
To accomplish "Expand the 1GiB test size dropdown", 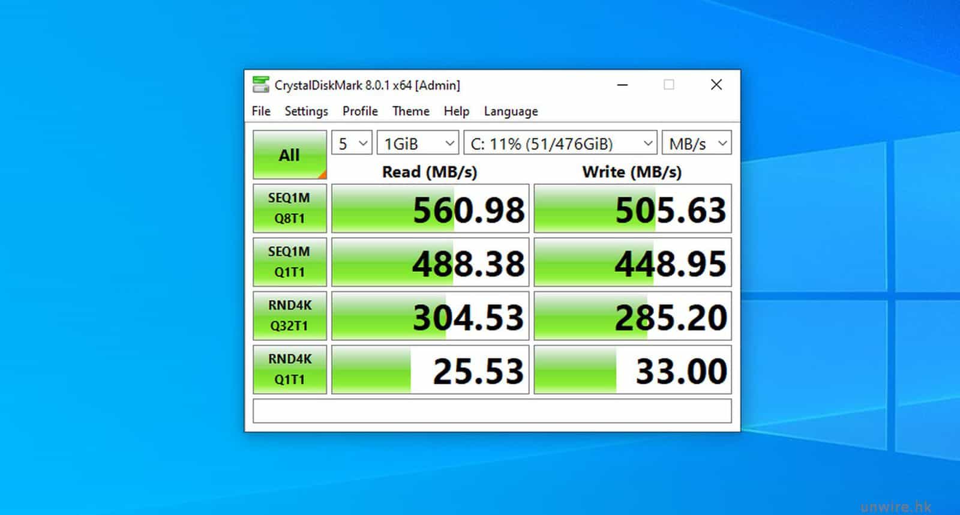I will pyautogui.click(x=418, y=143).
